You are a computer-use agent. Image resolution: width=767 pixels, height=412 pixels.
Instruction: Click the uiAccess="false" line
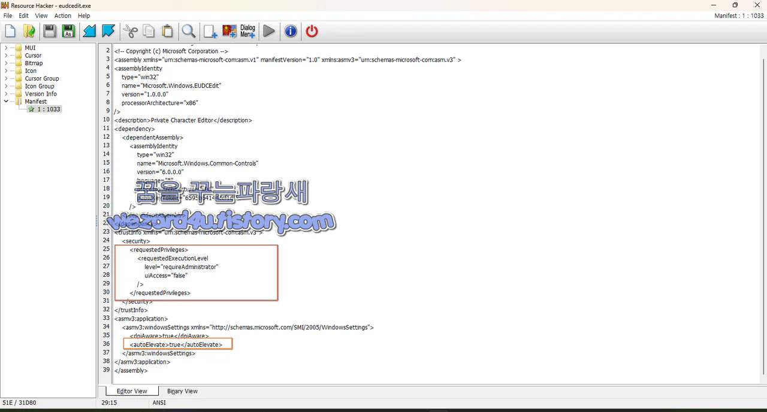tap(166, 276)
